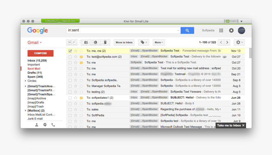This screenshot has width=272, height=155.
Task: Star the 'To: me, me (2)' message
Action: 76,51
